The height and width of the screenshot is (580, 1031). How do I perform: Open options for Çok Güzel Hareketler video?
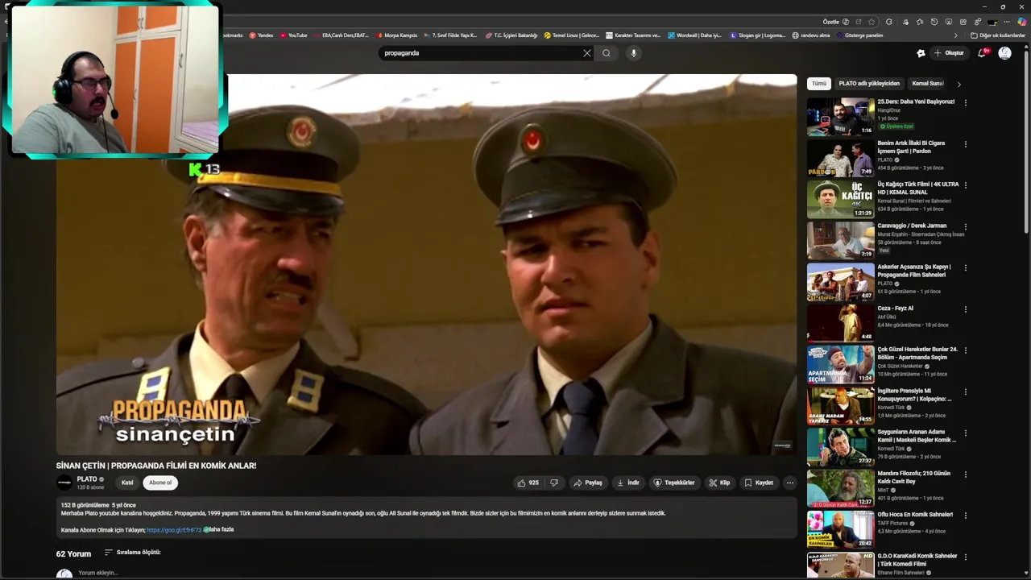tap(965, 350)
